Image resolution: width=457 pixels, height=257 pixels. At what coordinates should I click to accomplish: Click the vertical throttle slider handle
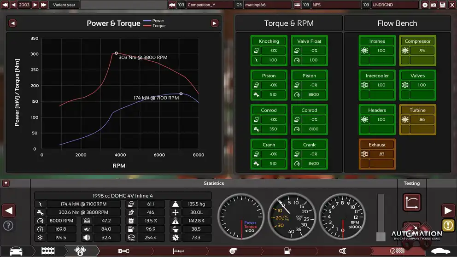pos(381,236)
